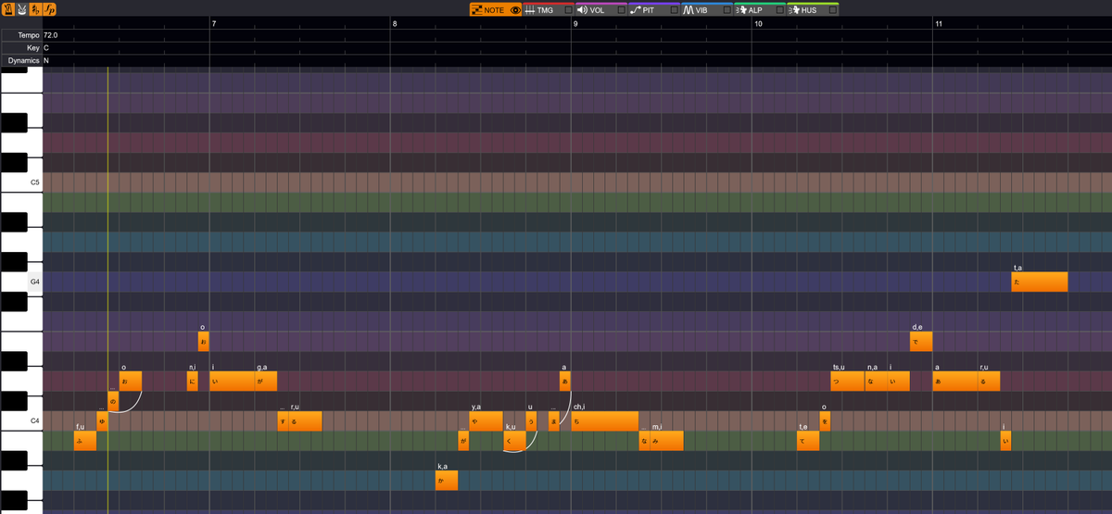Tick the ALP overlay checkbox

[779, 10]
